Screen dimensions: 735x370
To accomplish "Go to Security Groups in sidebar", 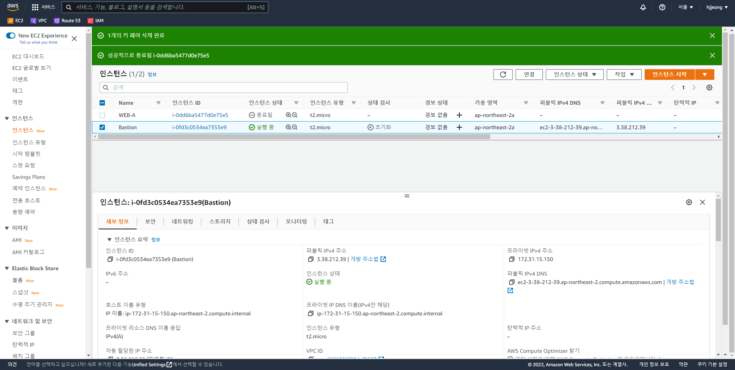I will point(24,333).
